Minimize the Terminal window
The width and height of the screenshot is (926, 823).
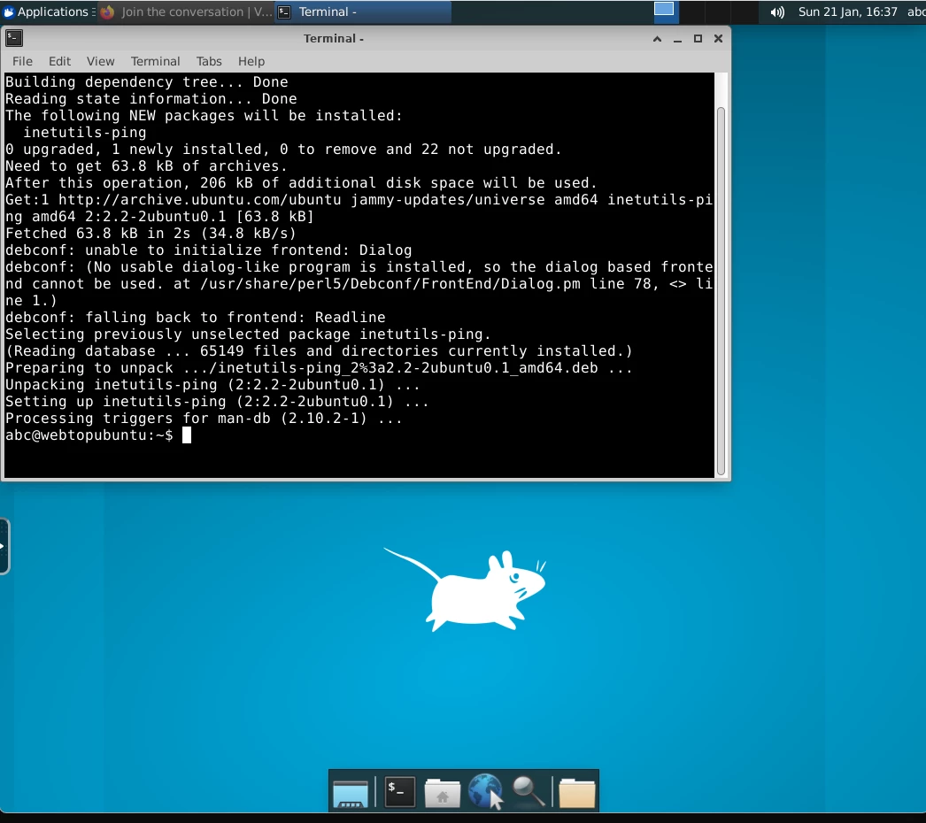pos(677,38)
